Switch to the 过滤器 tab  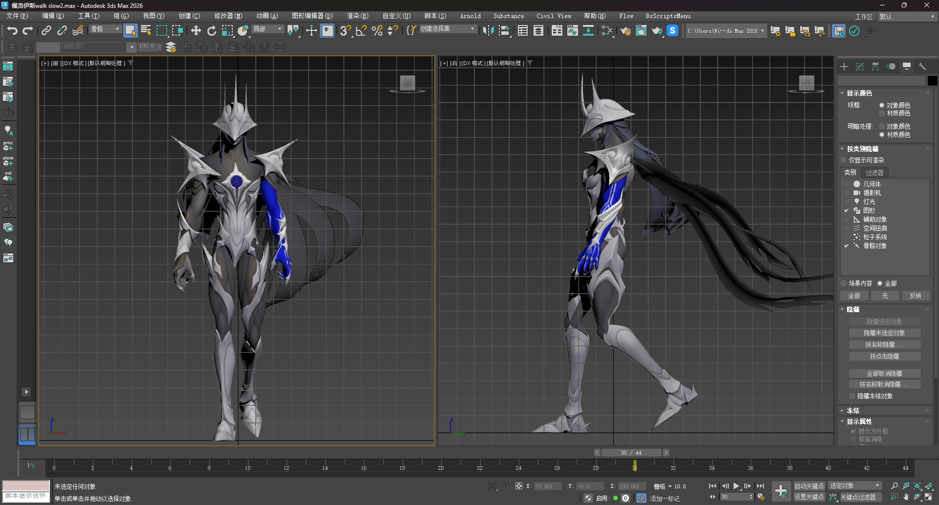coord(874,173)
